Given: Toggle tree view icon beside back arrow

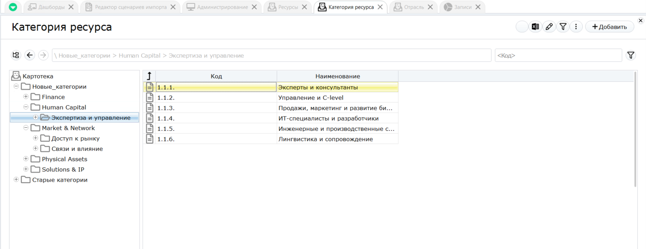Looking at the screenshot, I should tap(16, 55).
